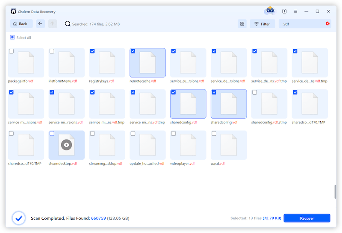Uncheck the remotecache.vdf checkbox

click(133, 51)
